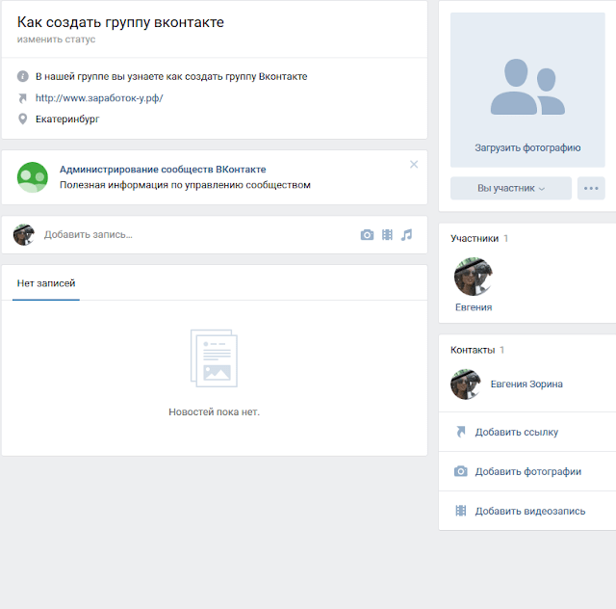Click the Добавить запись input field

coord(196,235)
